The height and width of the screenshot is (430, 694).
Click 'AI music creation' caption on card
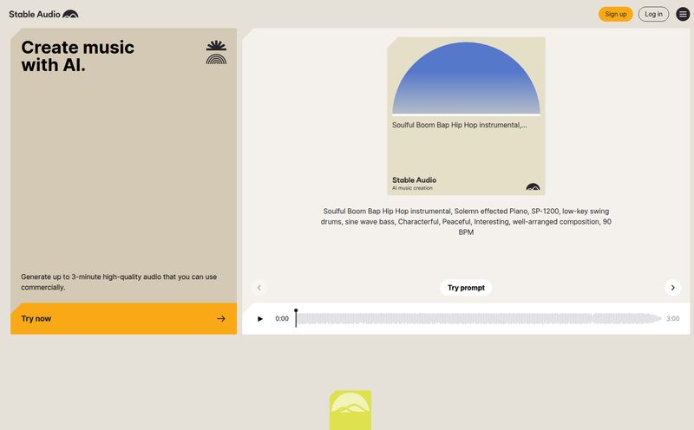click(x=412, y=188)
